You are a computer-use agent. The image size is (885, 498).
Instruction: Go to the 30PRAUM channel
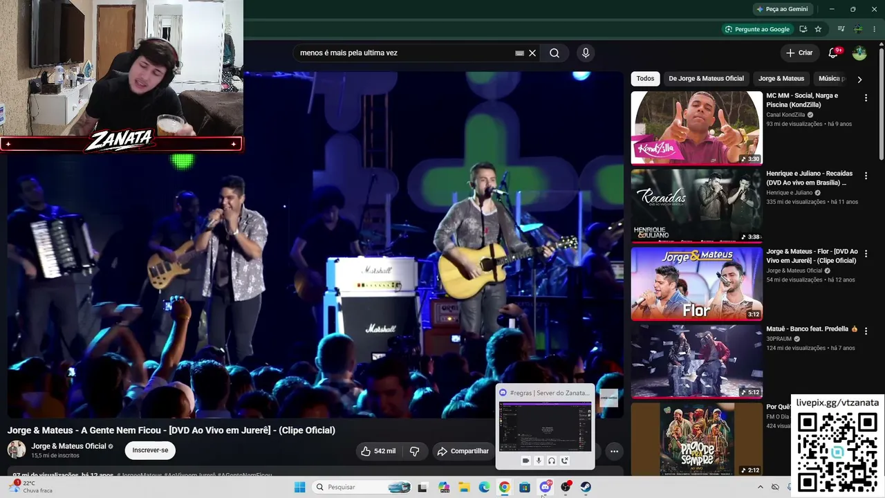point(779,339)
